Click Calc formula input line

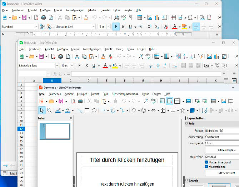coord(146,74)
